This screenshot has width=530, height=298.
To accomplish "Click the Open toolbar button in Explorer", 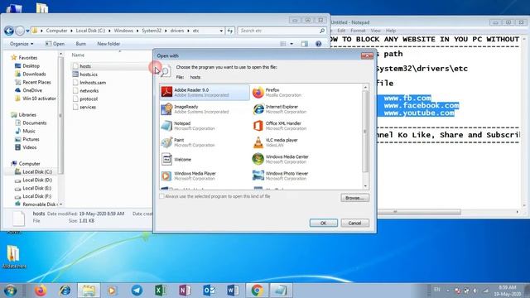I will pos(55,44).
